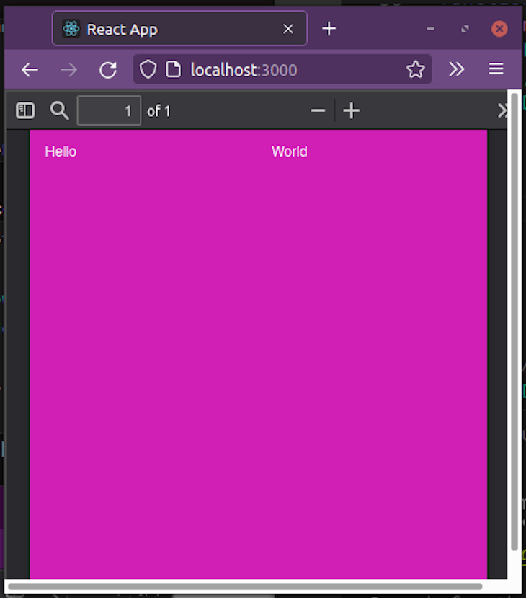526x598 pixels.
Task: Reload the current page
Action: tap(108, 70)
